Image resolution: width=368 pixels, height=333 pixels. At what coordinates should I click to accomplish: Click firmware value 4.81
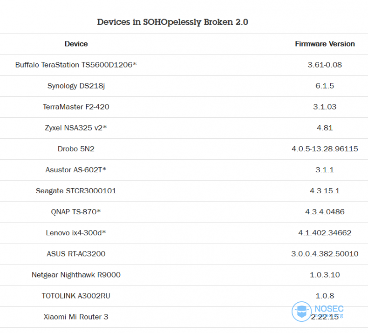pos(325,128)
